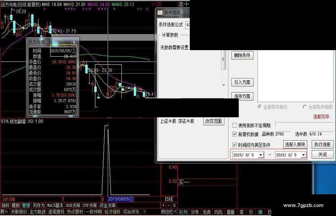This screenshot has height=216, width=336.
Task: Expand more bottom tabs with the > arrow
Action: click(144, 212)
